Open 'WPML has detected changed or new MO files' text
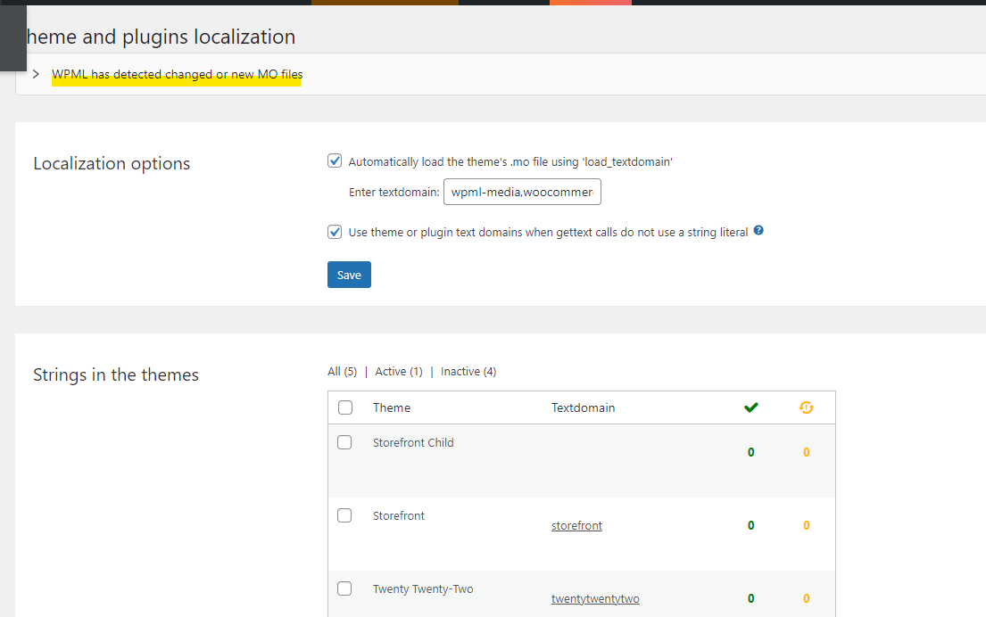986x617 pixels. (x=177, y=74)
